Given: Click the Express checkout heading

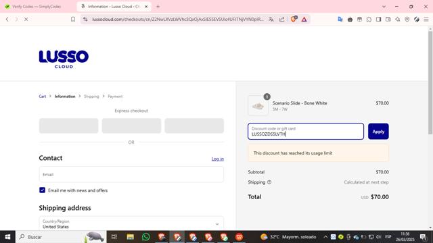Looking at the screenshot, I should [131, 111].
